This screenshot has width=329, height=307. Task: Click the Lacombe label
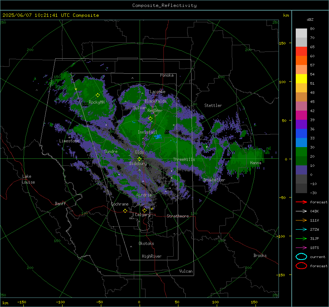click(158, 92)
